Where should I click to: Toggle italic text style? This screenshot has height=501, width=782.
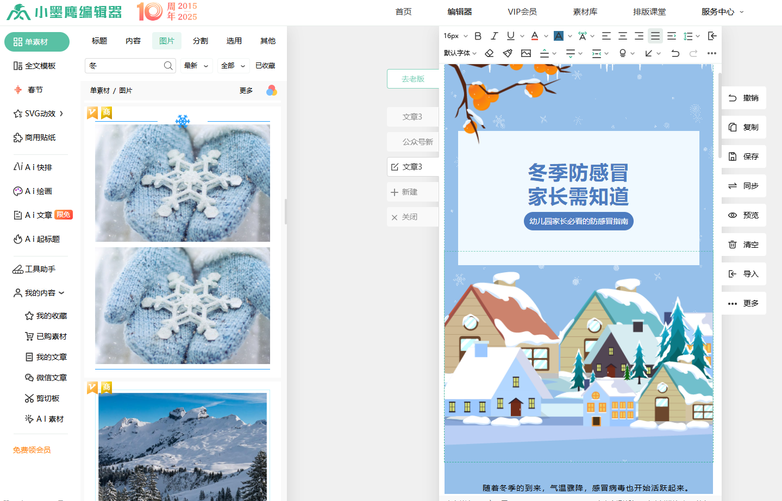click(494, 36)
